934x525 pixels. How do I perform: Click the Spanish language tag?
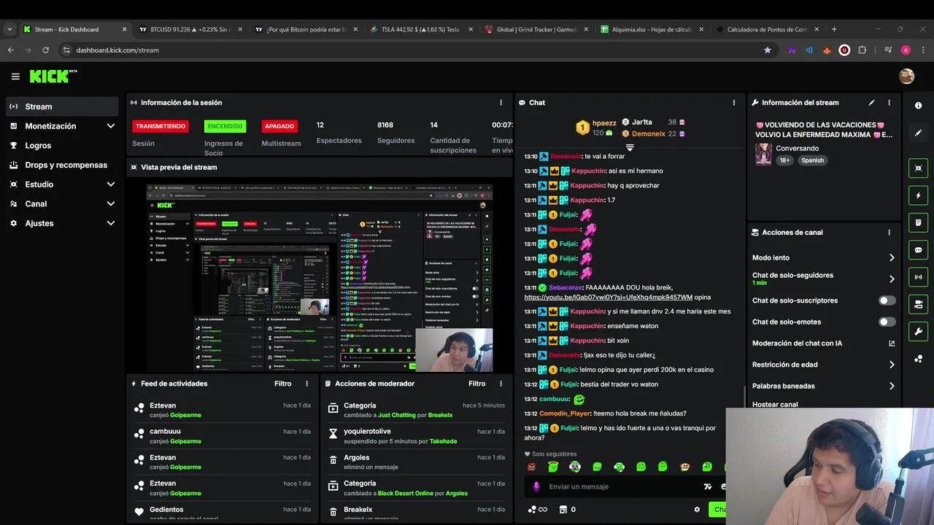coord(812,160)
